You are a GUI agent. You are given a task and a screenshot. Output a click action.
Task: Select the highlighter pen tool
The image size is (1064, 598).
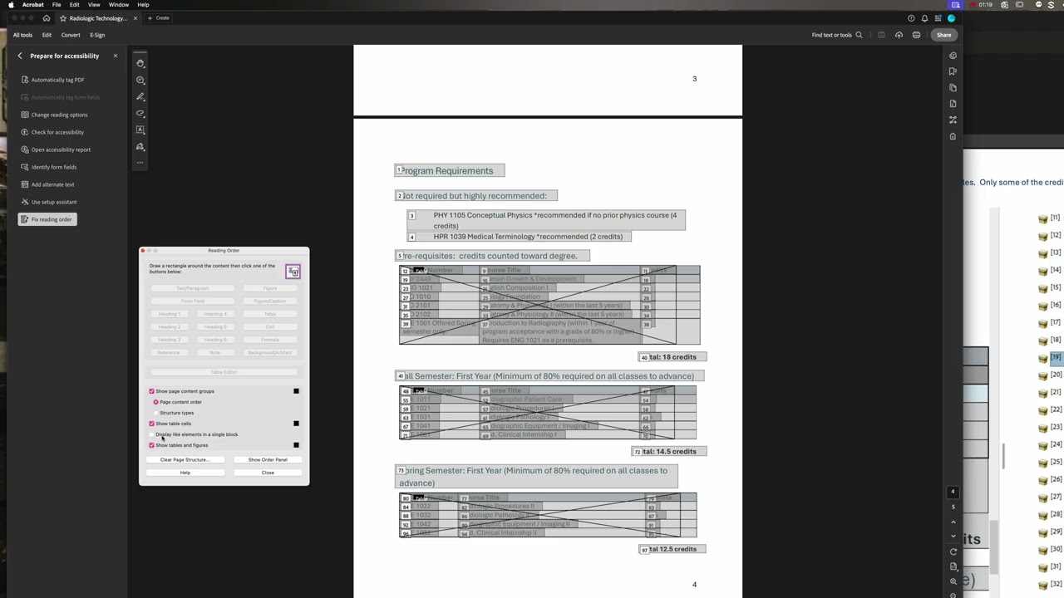[140, 96]
